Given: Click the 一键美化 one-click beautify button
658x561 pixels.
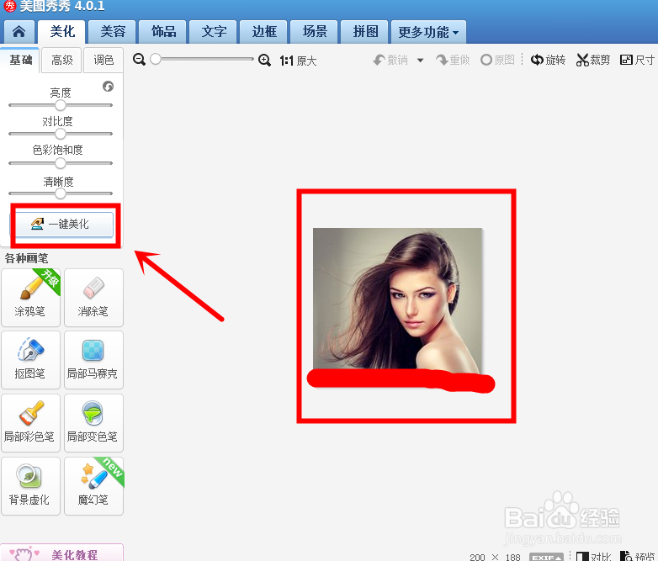Looking at the screenshot, I should click(x=61, y=224).
